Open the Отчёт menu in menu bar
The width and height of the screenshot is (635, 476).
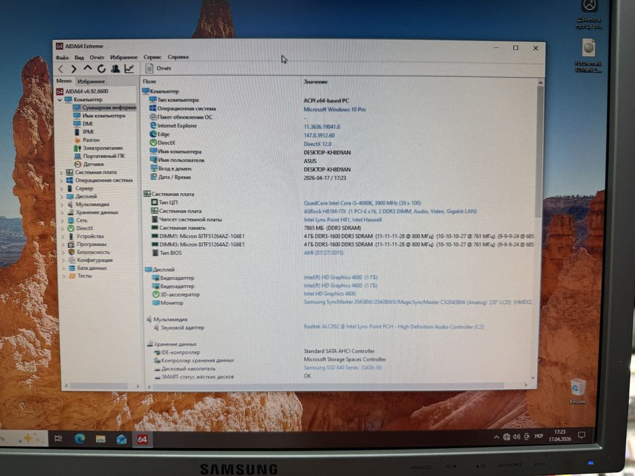tap(97, 58)
